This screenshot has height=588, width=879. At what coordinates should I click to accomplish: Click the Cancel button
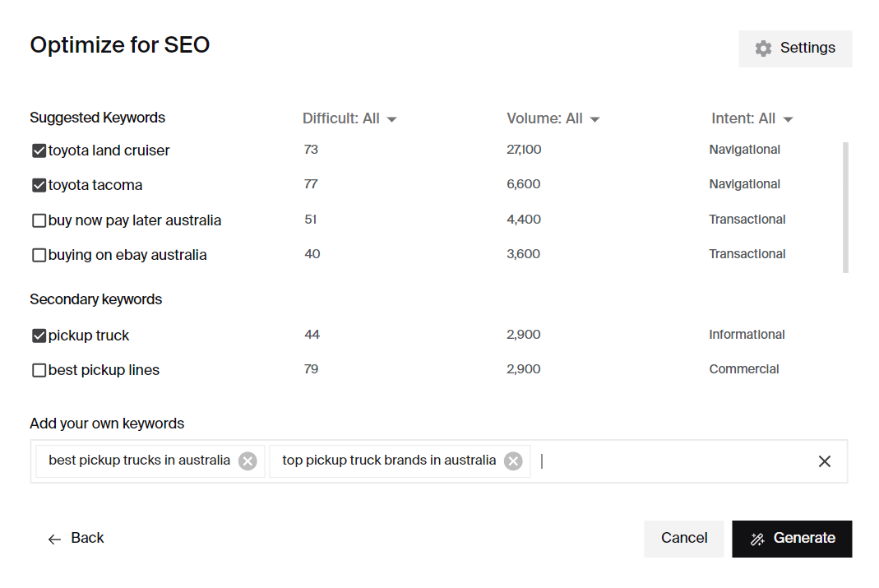683,539
